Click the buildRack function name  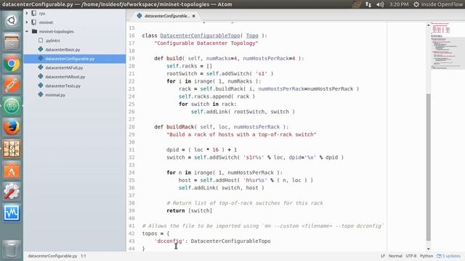[x=180, y=127]
